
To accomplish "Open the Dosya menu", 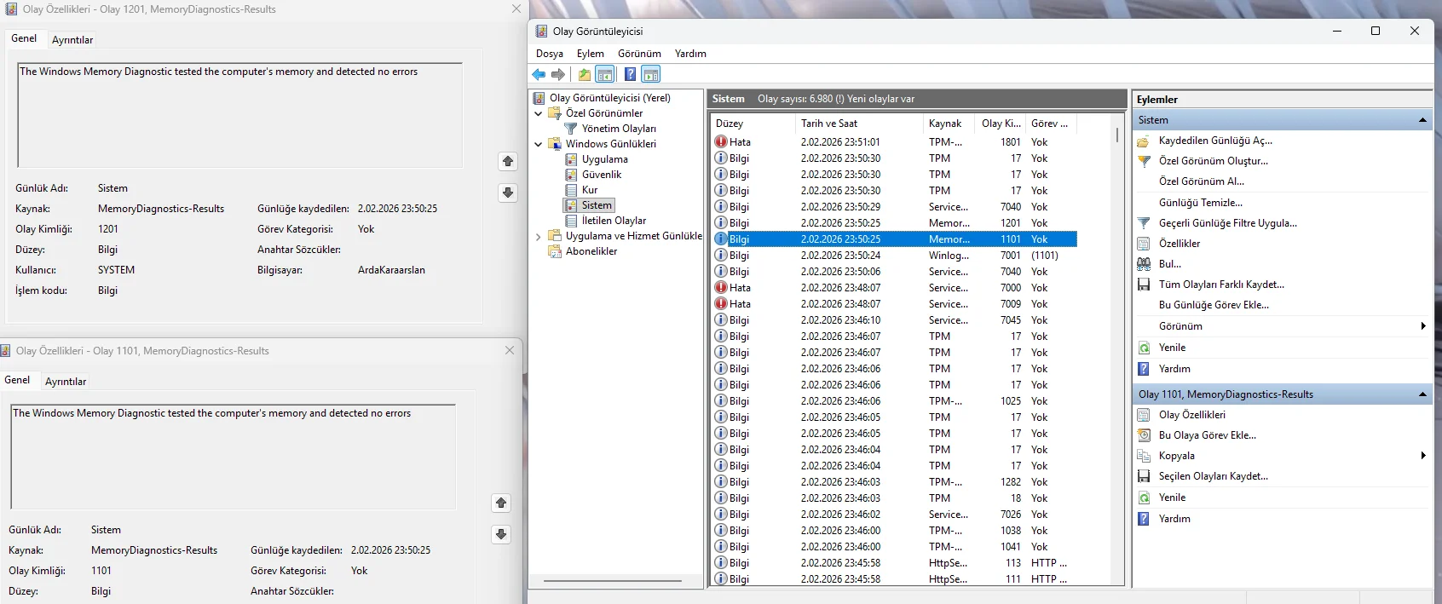I will tap(550, 53).
